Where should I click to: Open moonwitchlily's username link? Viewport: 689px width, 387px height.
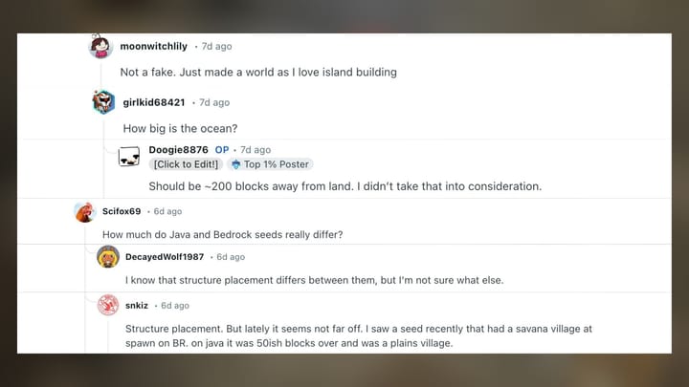[154, 47]
